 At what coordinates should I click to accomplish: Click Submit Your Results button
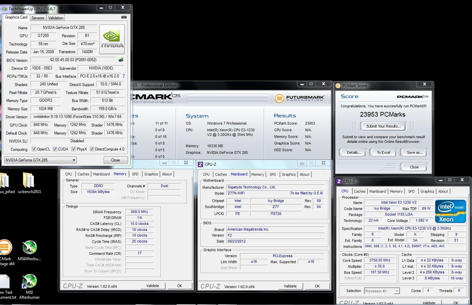point(383,126)
